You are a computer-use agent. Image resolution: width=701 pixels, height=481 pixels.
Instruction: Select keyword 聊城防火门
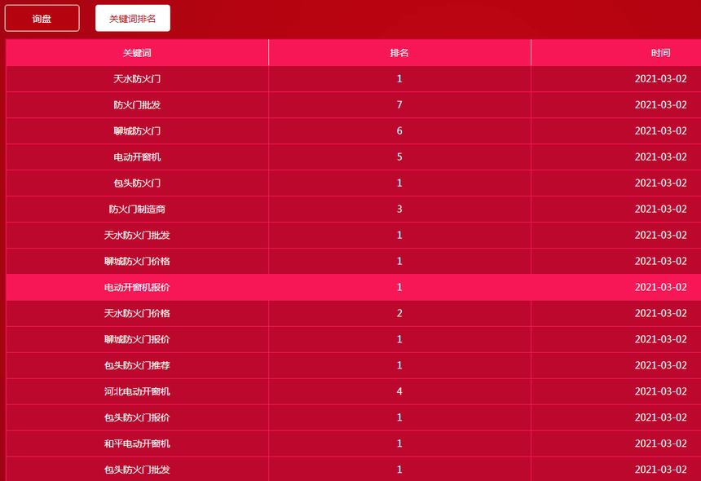click(x=137, y=131)
